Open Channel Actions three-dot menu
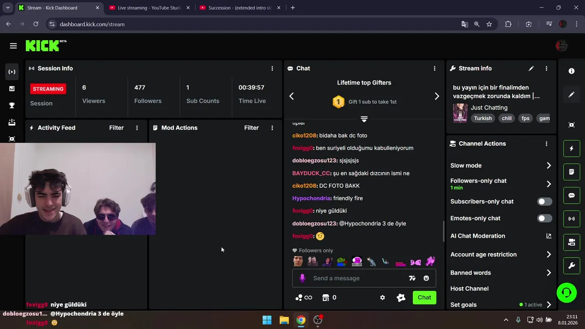585x329 pixels. coord(546,143)
